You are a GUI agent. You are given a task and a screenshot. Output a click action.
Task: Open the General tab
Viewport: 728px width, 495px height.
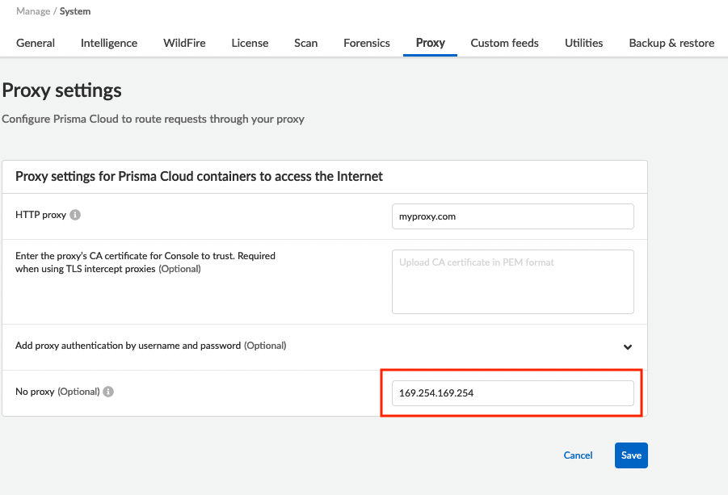[x=36, y=43]
